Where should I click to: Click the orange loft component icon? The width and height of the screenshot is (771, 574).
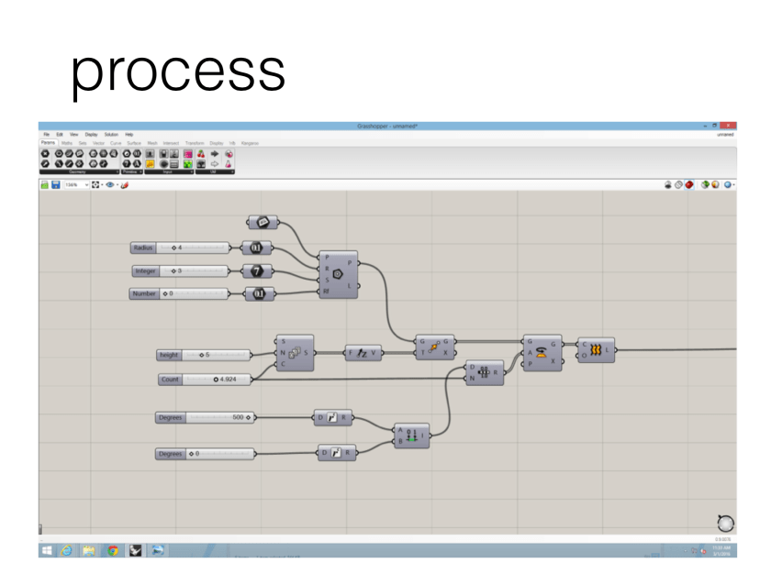coord(595,349)
